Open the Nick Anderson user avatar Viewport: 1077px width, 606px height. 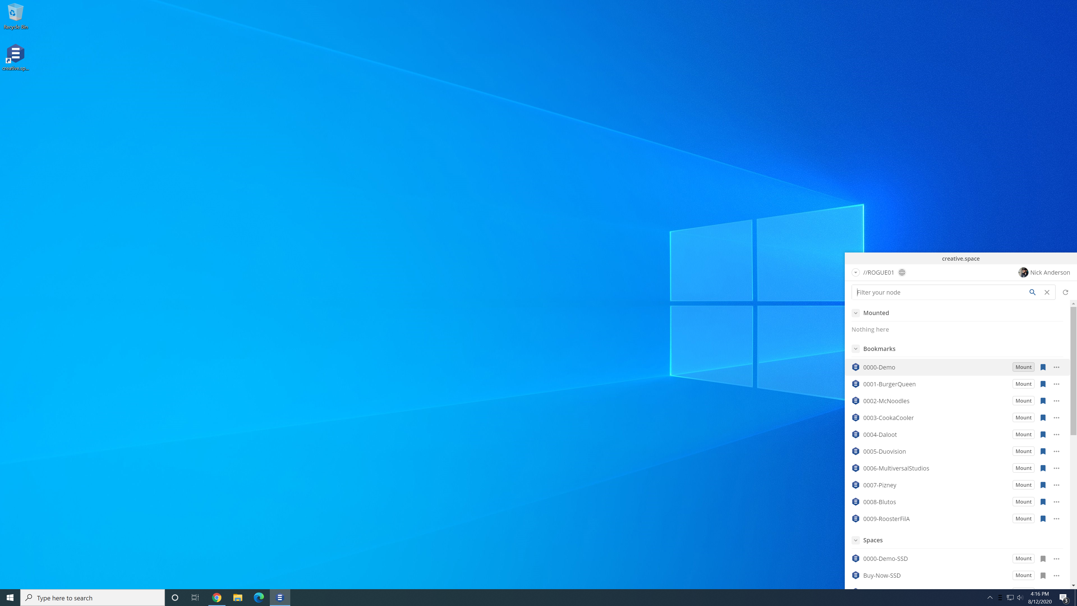pyautogui.click(x=1023, y=273)
